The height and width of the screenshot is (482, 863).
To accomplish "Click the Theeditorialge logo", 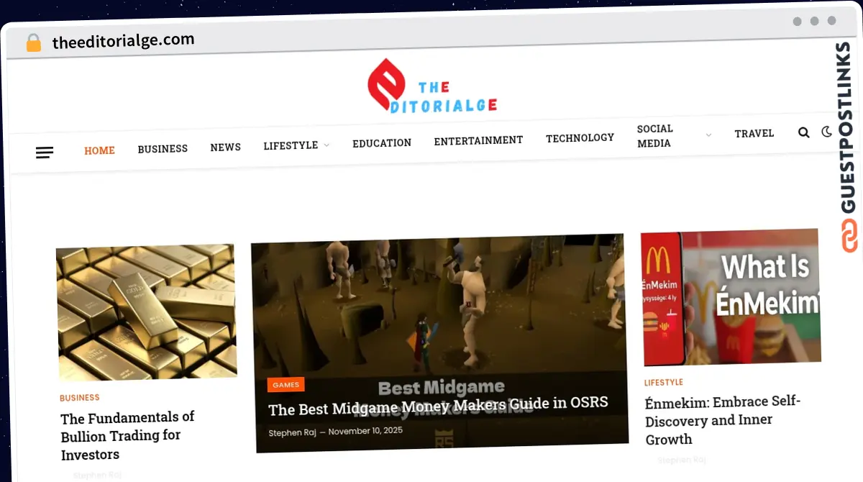I will click(x=431, y=86).
